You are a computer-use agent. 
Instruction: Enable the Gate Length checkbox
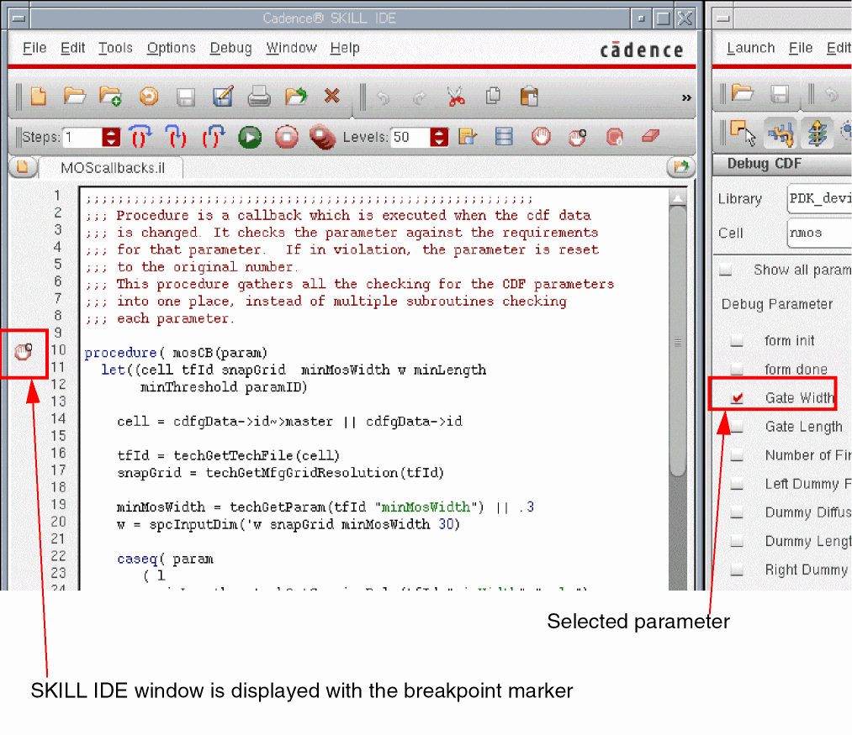(x=738, y=427)
